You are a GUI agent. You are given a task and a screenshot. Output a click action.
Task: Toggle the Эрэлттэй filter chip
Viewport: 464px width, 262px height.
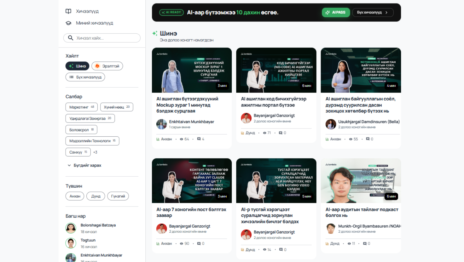[x=107, y=66]
